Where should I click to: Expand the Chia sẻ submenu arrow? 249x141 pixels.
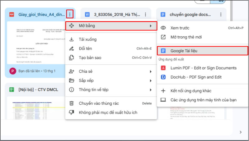pyautogui.click(x=151, y=71)
